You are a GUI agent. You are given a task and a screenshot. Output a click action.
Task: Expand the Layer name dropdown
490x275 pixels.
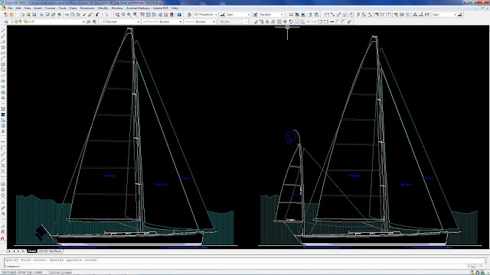tap(83, 21)
